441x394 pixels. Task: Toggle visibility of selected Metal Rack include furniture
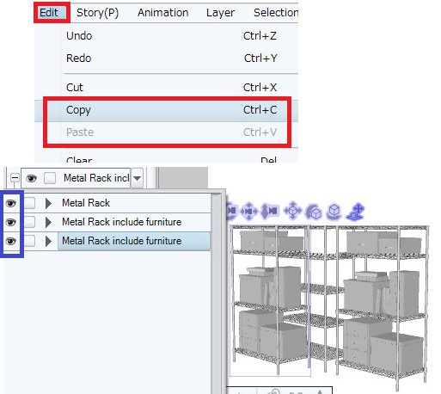pos(11,241)
